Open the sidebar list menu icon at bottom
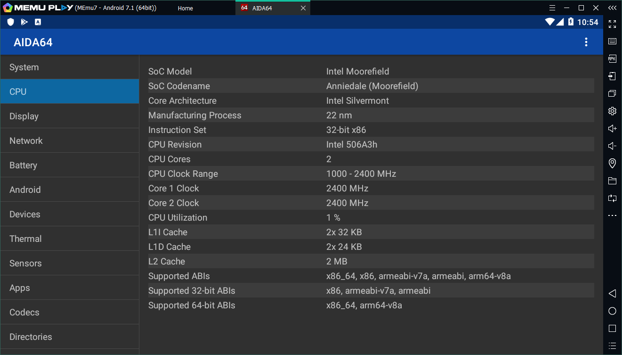 coord(612,346)
